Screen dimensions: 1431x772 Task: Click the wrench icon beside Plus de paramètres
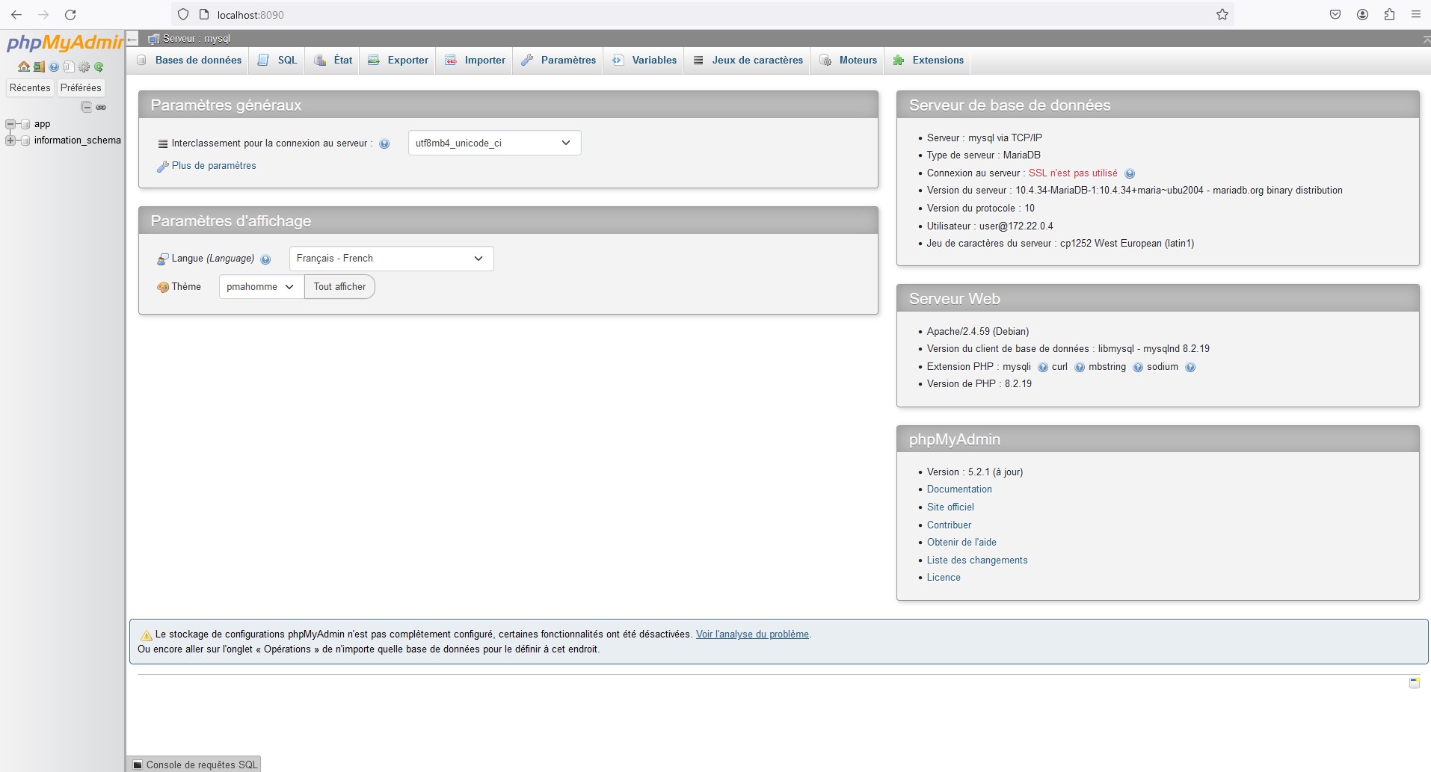click(162, 167)
